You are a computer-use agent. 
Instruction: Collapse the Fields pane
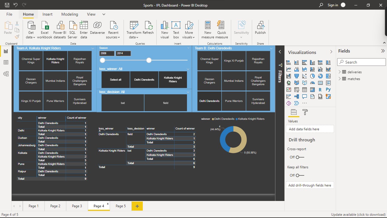(x=383, y=51)
